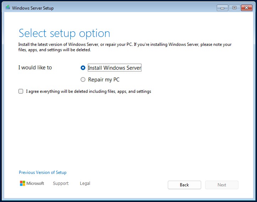Tick the agree everything will be deleted checkbox

(21, 91)
